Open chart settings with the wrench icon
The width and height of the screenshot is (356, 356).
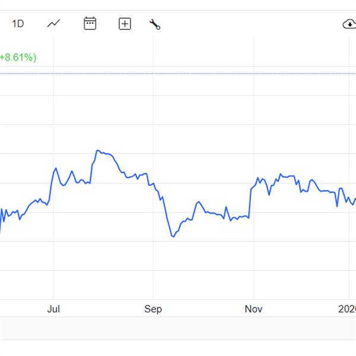click(155, 24)
